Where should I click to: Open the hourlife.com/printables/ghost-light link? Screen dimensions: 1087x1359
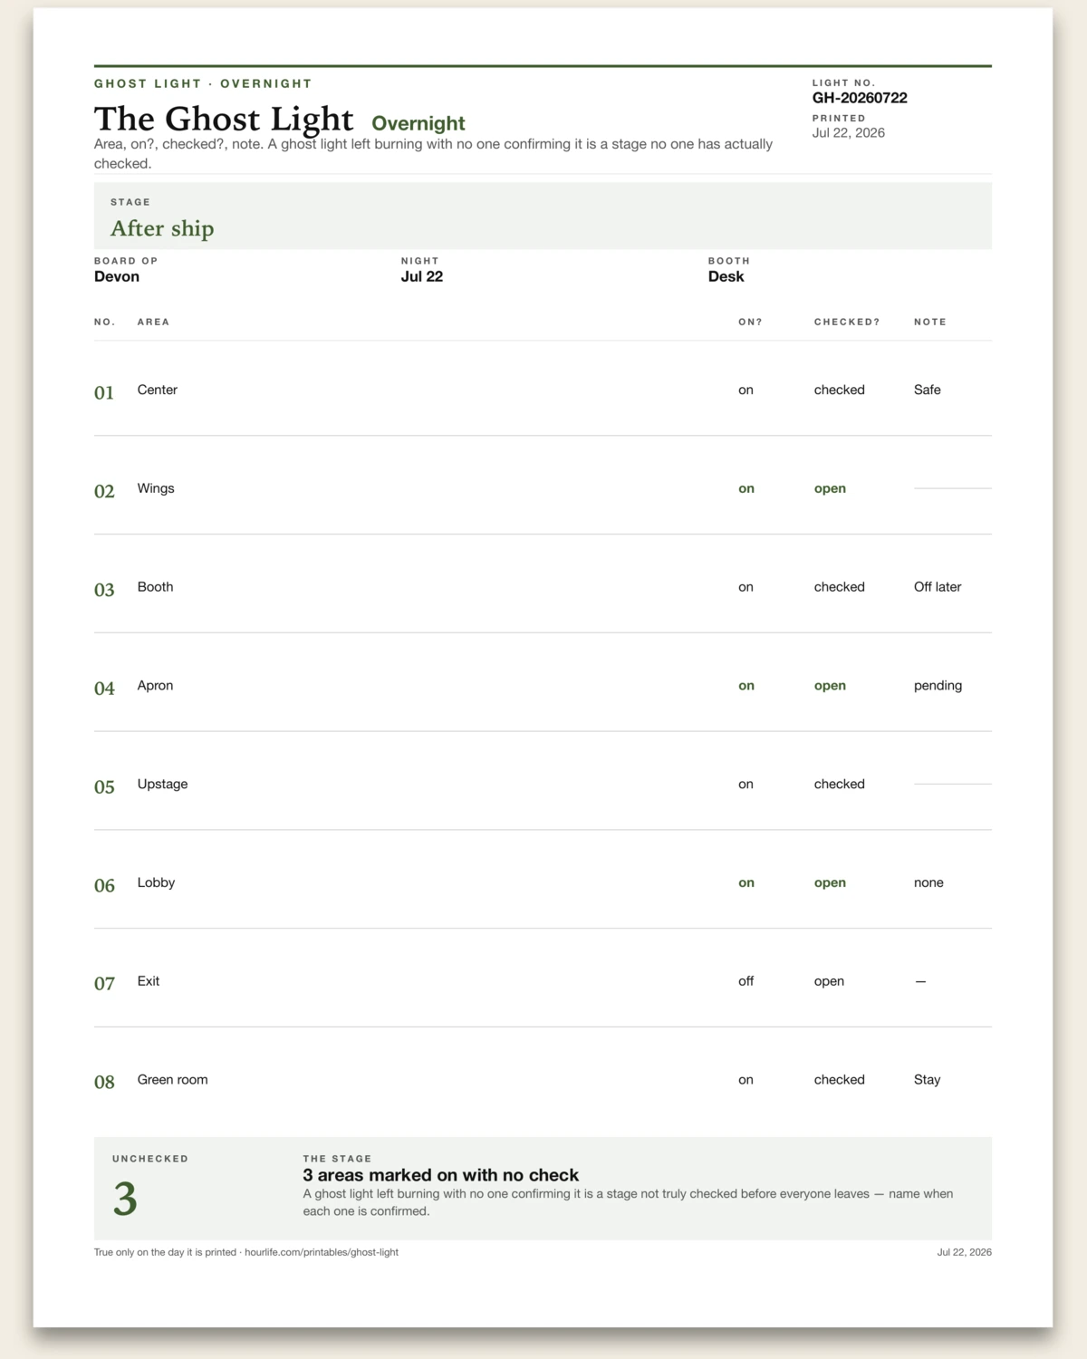click(322, 1252)
